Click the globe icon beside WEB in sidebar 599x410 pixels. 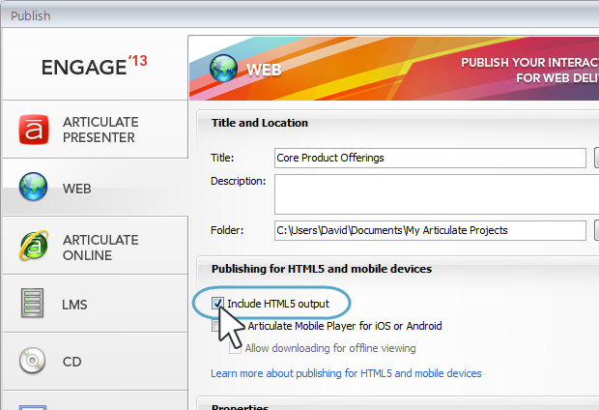coord(34,187)
